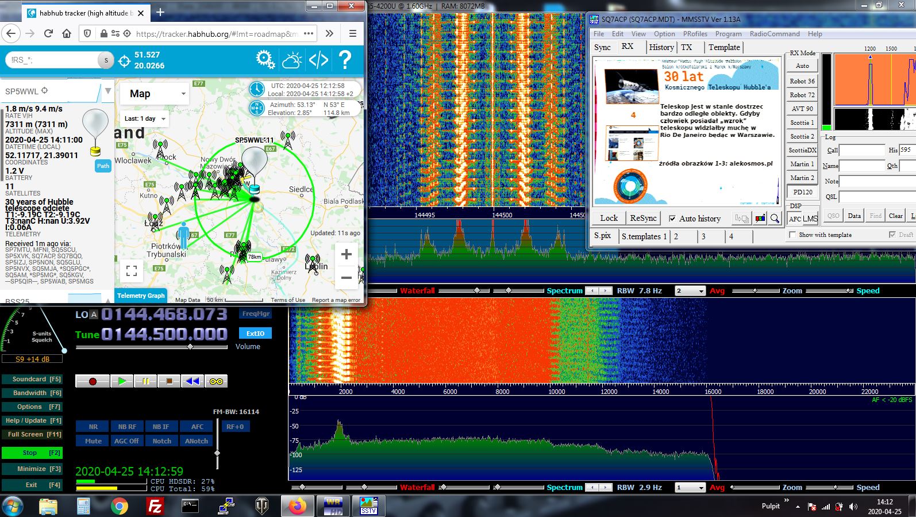Toggle HDSDR loop playback icon

tap(216, 381)
